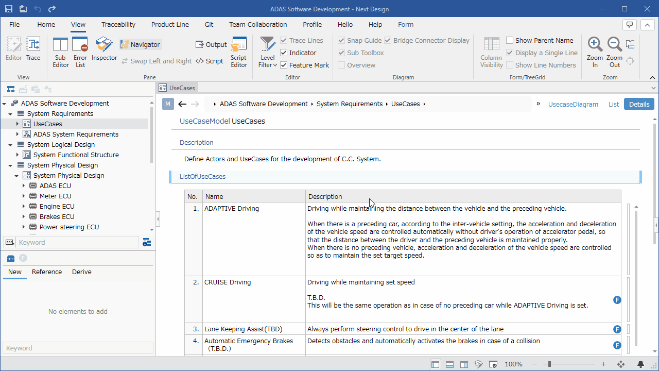
Task: Expand the UseCases tree node
Action: pyautogui.click(x=17, y=124)
